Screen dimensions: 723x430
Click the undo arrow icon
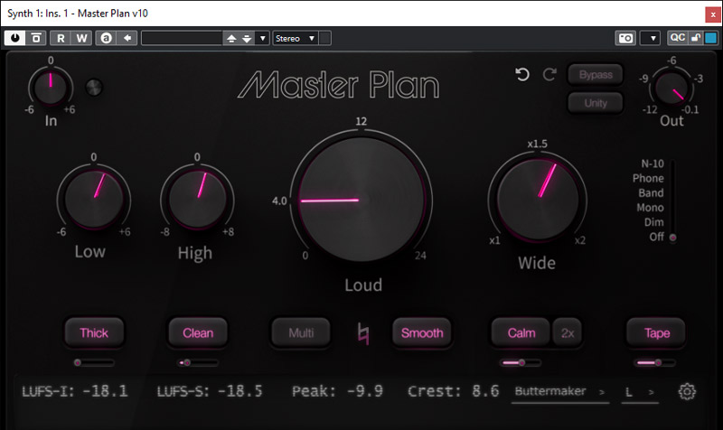click(522, 75)
